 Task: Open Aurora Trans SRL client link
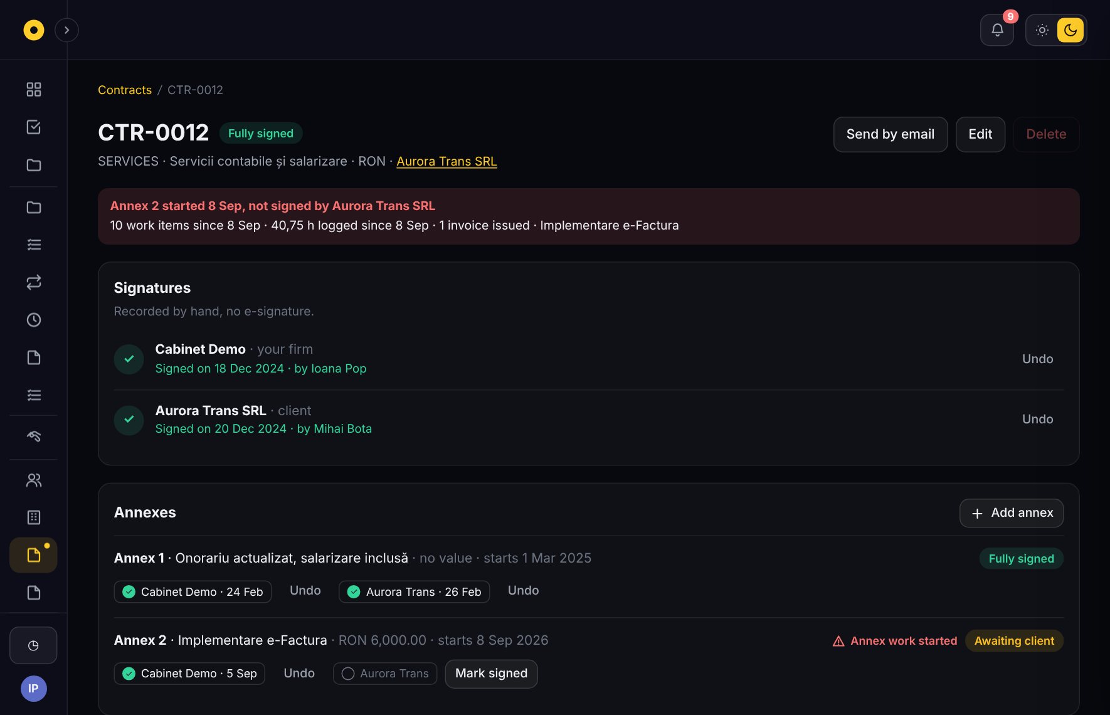(x=447, y=161)
